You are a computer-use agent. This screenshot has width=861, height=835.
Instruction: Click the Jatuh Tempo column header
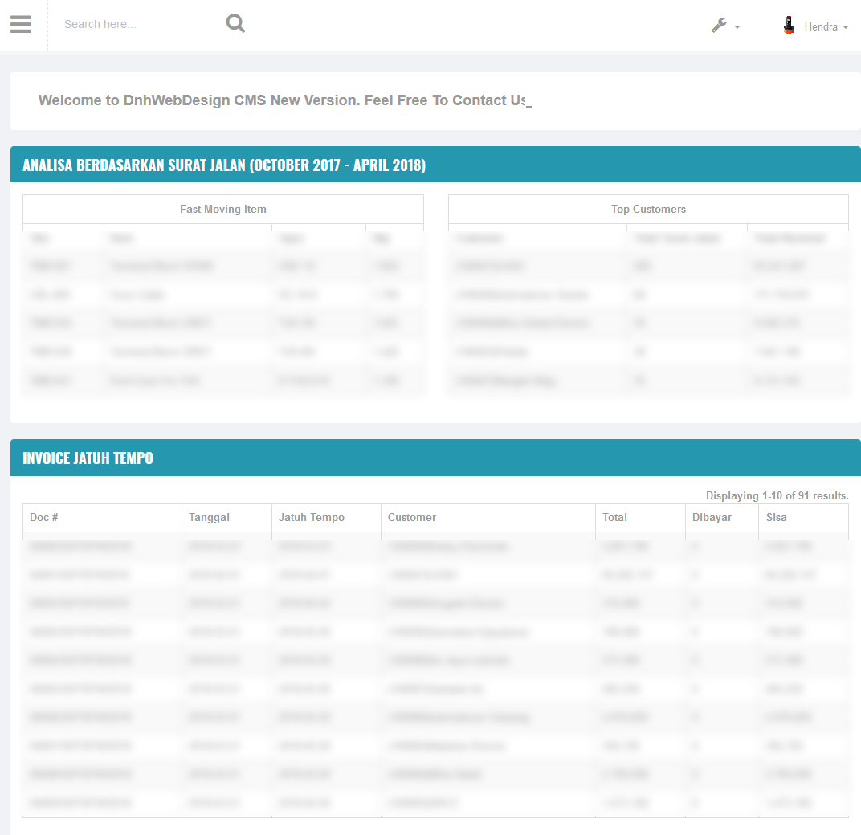312,518
